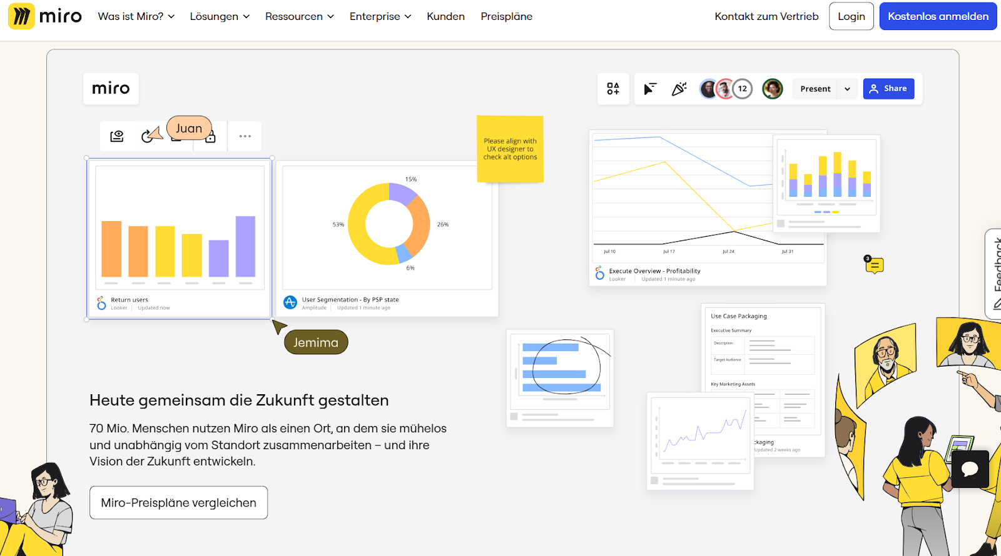
Task: Select the cursor tracking arrow icon
Action: 651,89
